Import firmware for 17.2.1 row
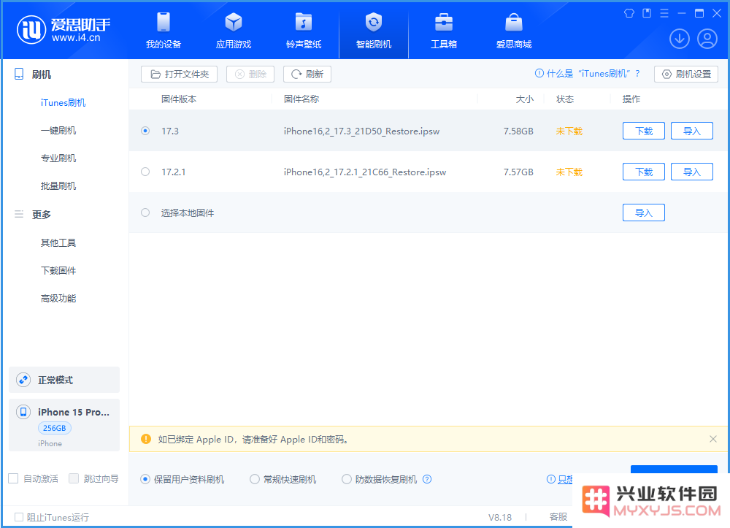The height and width of the screenshot is (528, 730). 691,172
